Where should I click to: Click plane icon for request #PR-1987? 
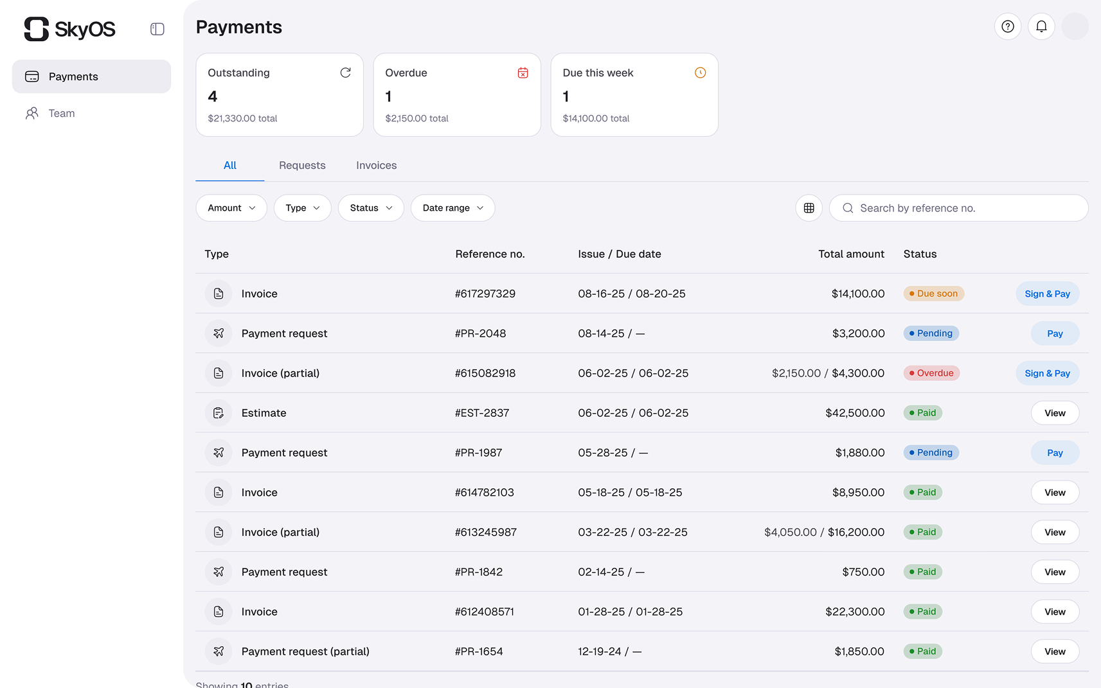tap(219, 453)
